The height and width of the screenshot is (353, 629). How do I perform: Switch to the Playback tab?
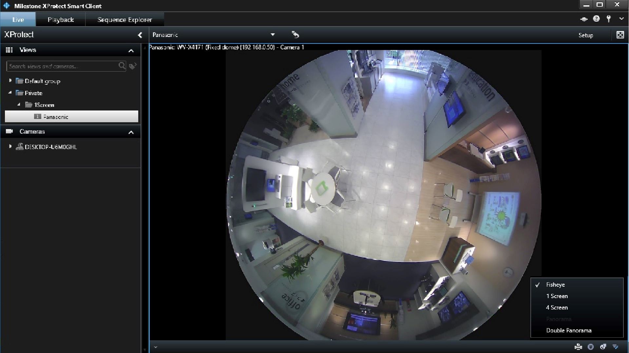click(61, 20)
